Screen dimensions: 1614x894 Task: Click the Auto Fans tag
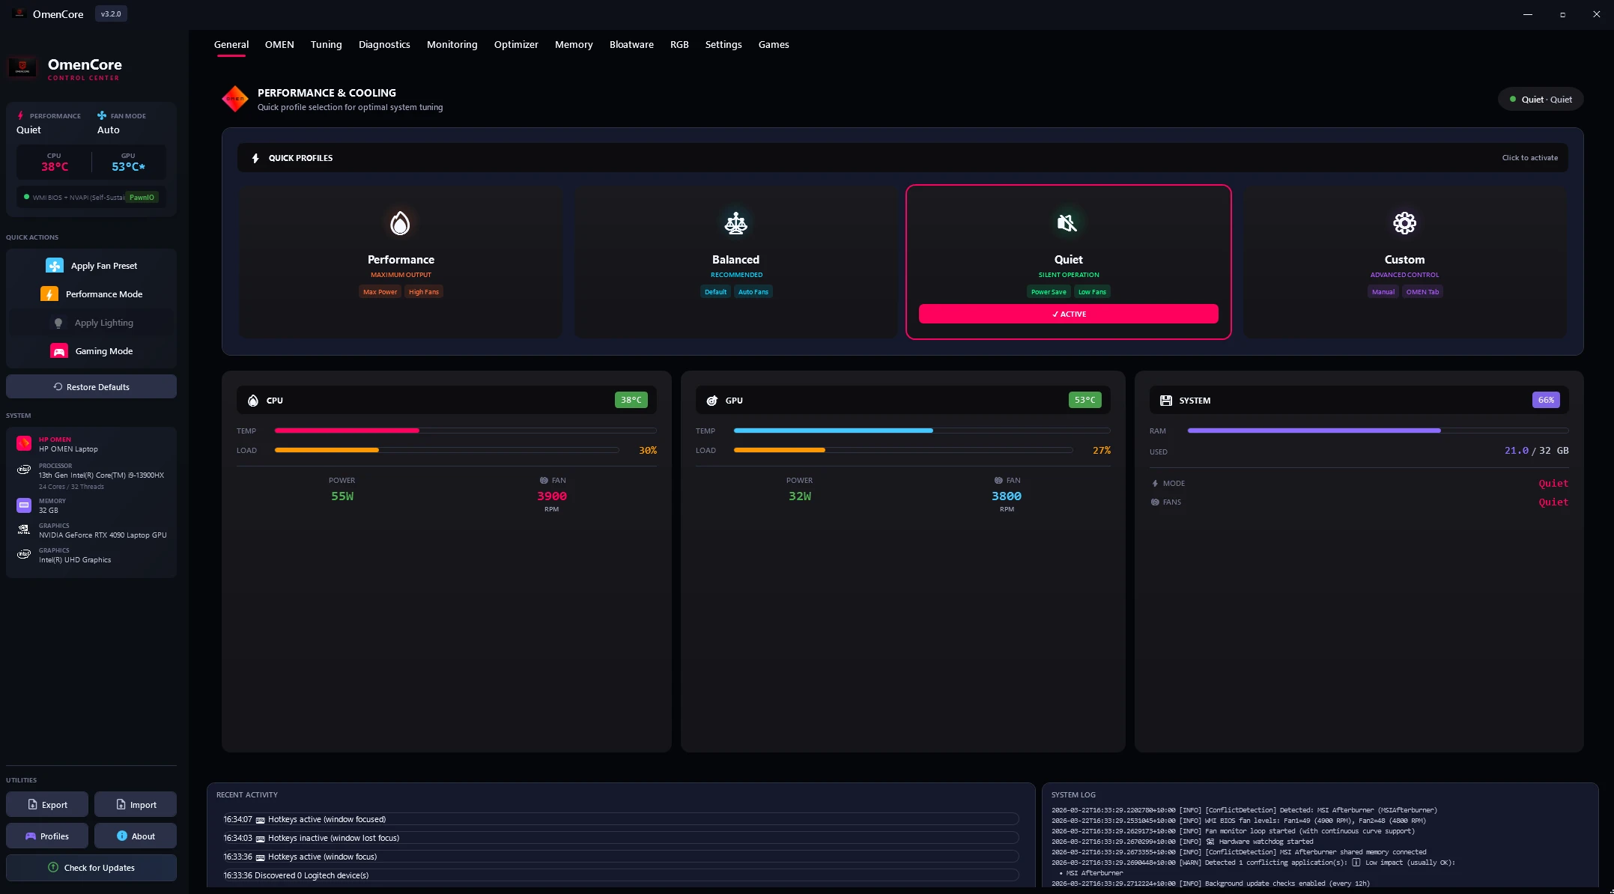753,292
